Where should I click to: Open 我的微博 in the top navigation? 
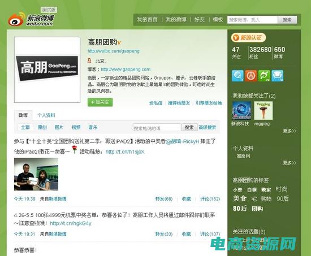(176, 19)
